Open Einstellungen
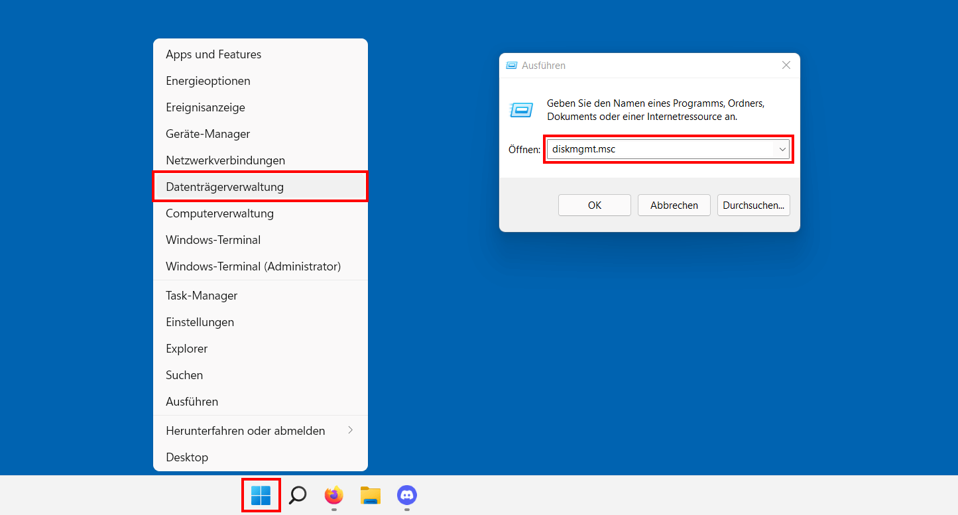The height and width of the screenshot is (515, 958). [x=261, y=322]
